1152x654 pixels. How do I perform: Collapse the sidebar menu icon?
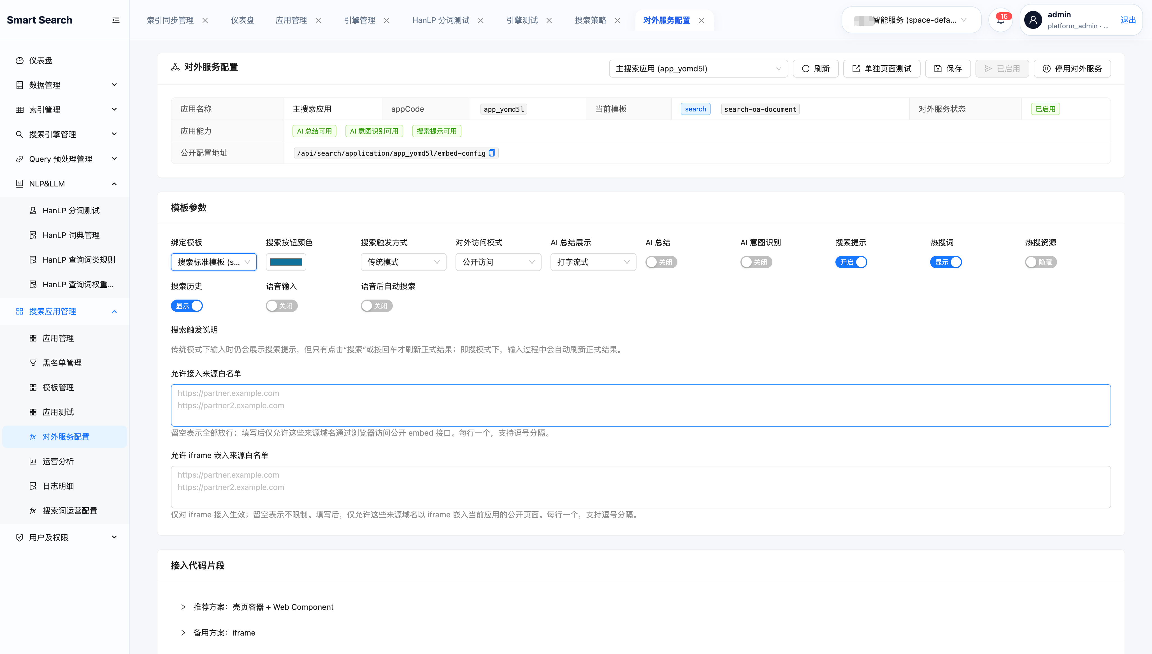coord(115,20)
